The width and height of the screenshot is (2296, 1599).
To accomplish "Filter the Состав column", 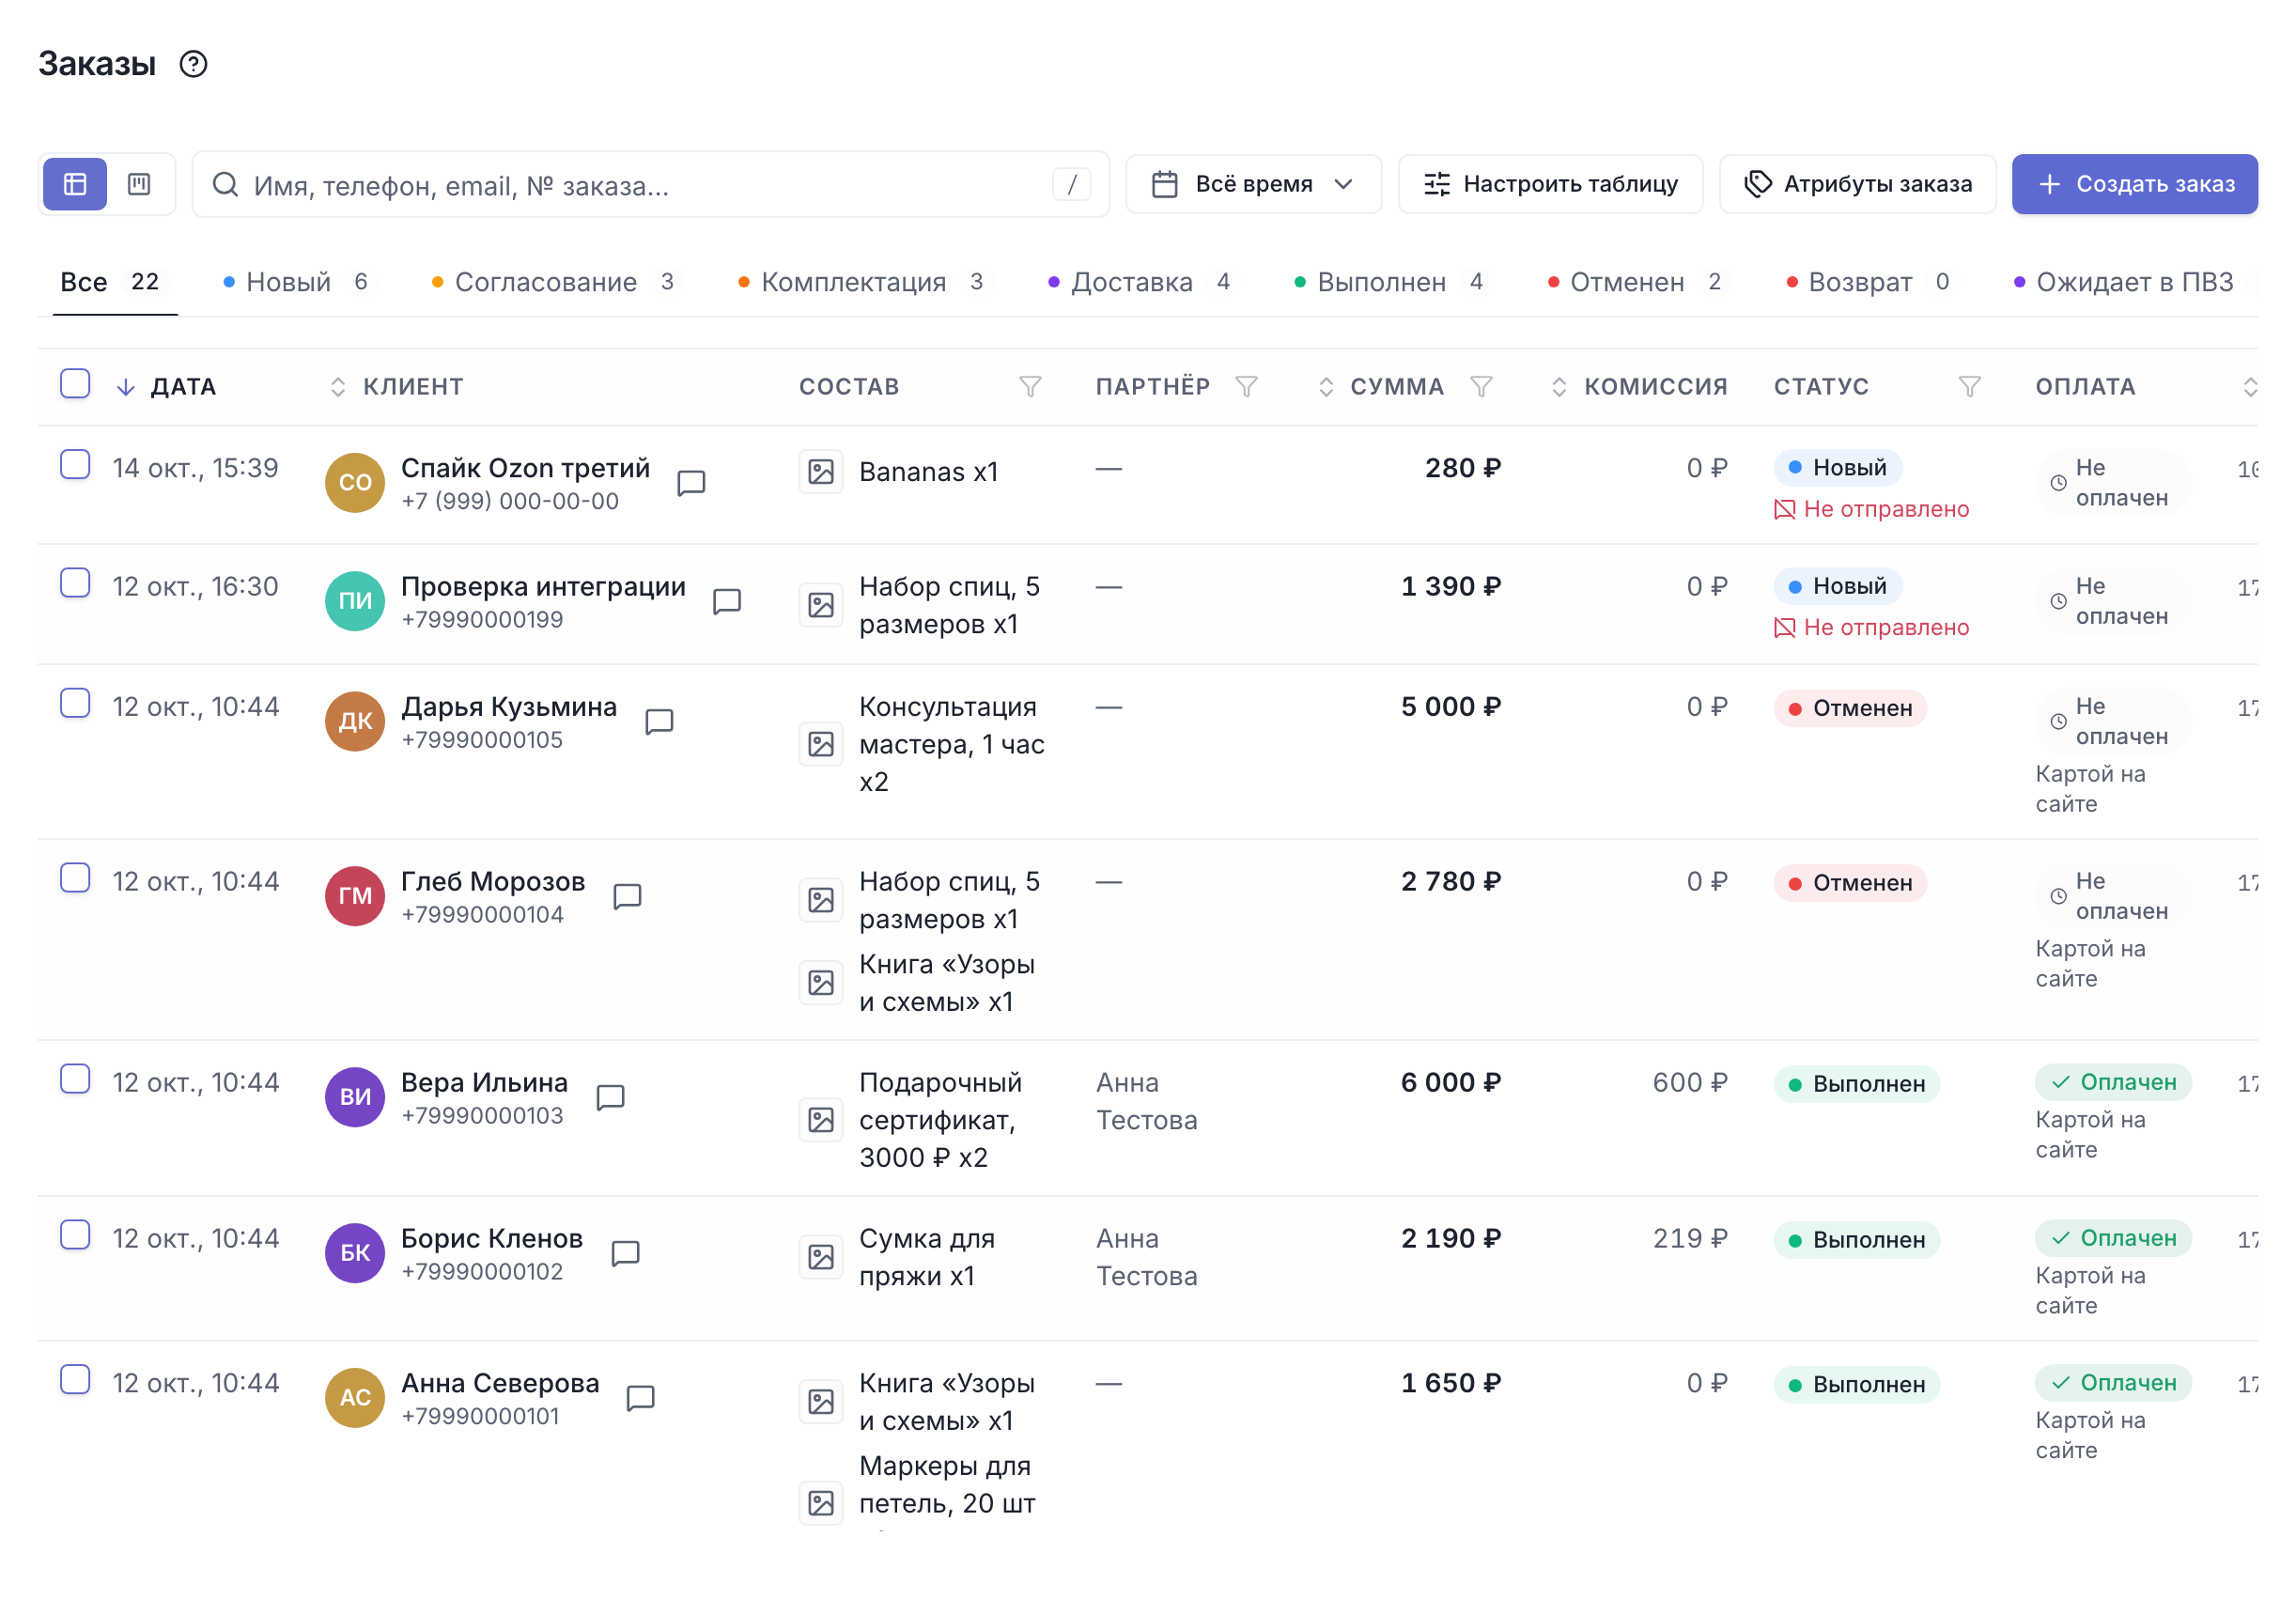I will point(1030,387).
